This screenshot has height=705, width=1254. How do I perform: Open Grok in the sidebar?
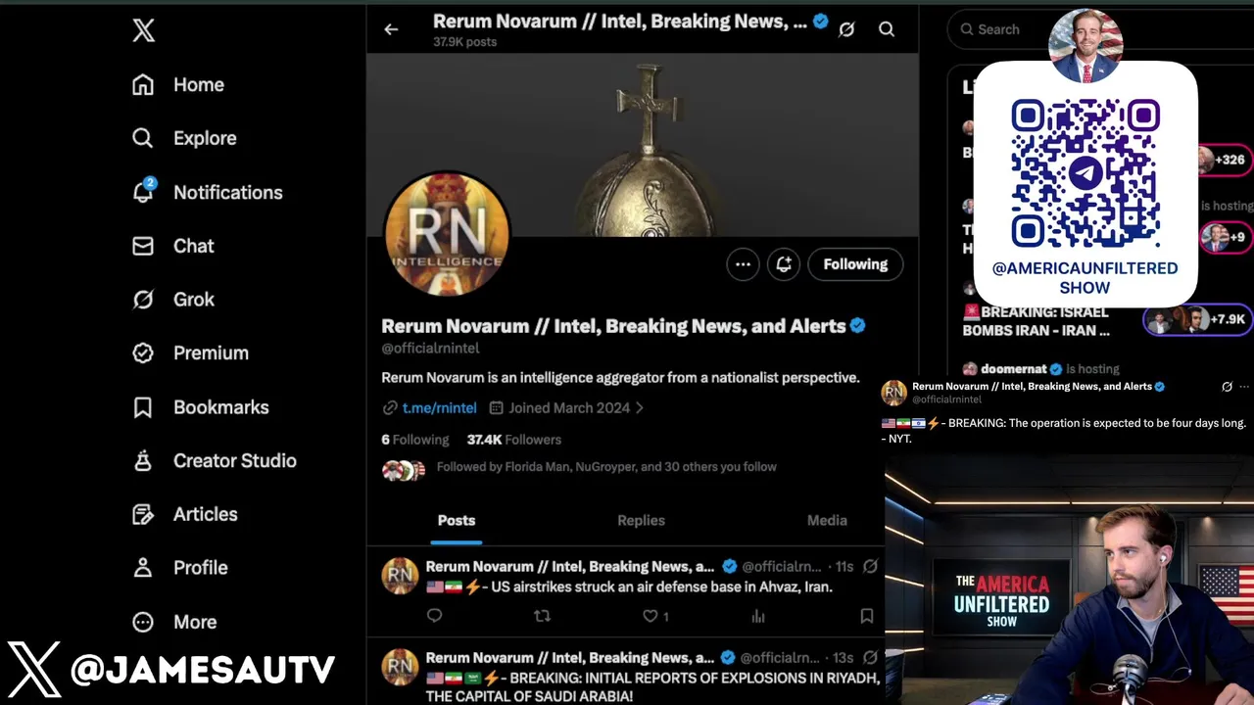[x=173, y=300]
